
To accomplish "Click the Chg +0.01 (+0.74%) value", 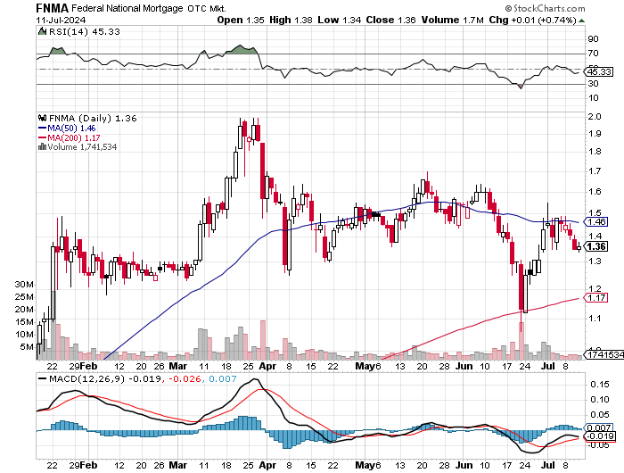I will pos(532,20).
